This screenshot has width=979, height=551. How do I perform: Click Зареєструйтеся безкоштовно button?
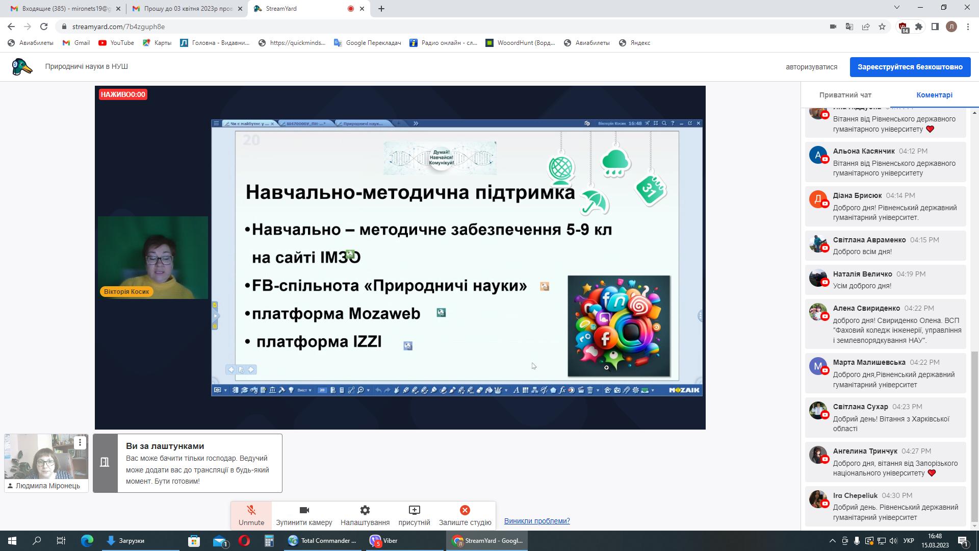[x=910, y=67]
